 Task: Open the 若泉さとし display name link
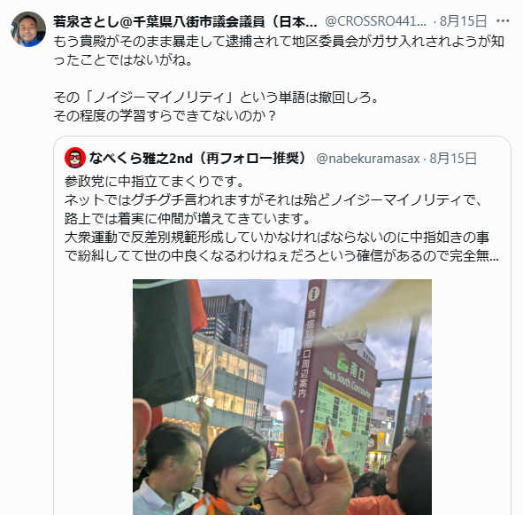tap(185, 22)
